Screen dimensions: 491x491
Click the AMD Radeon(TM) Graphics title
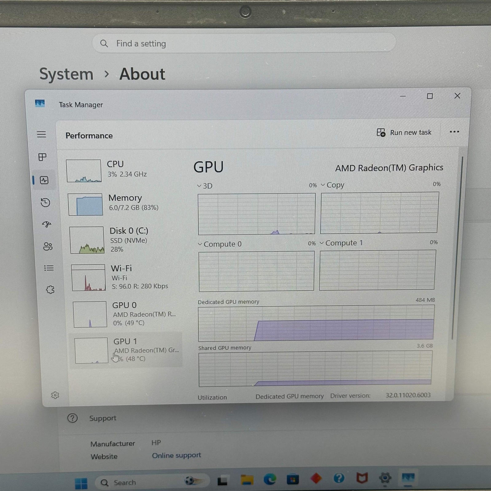tap(389, 168)
